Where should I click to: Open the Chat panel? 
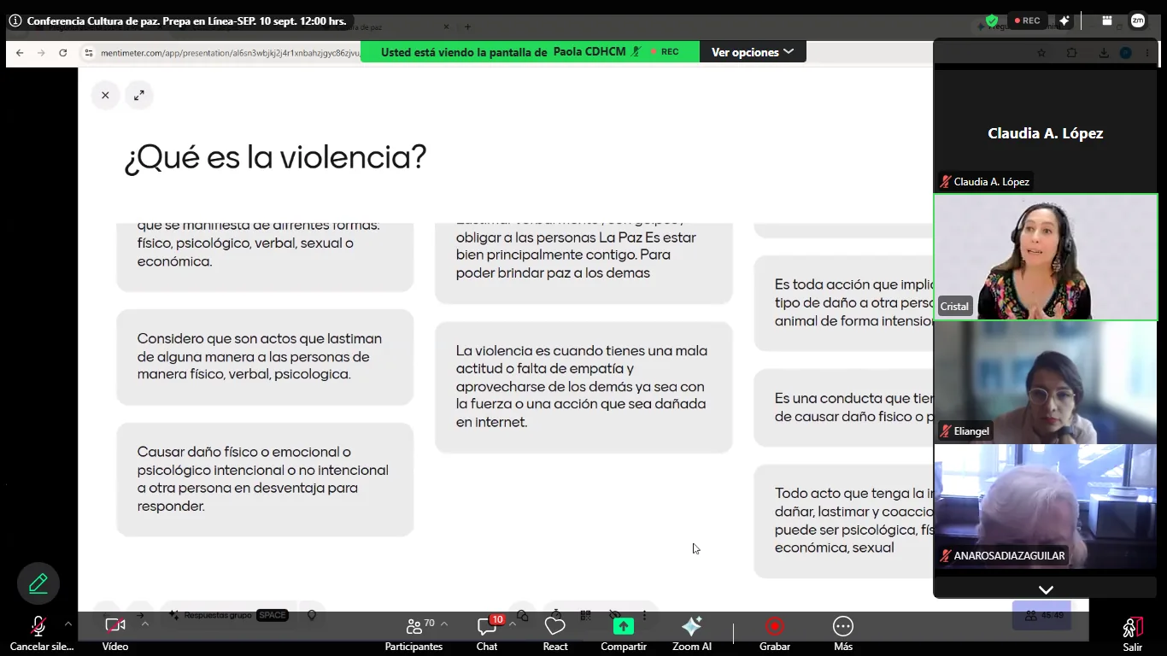pos(487,633)
